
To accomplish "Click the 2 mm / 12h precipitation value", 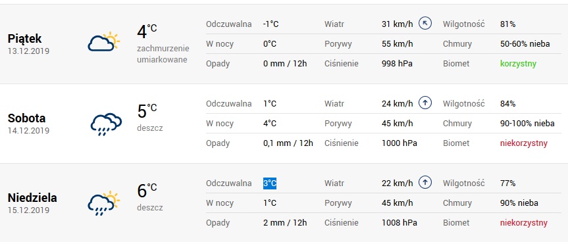I will [285, 223].
